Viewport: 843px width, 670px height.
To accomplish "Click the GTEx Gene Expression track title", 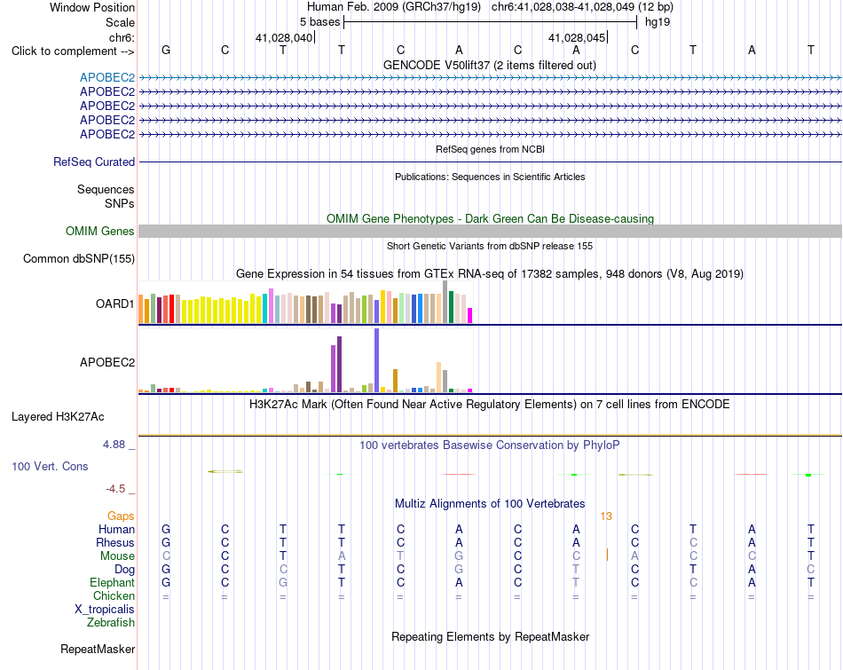I will pyautogui.click(x=490, y=273).
